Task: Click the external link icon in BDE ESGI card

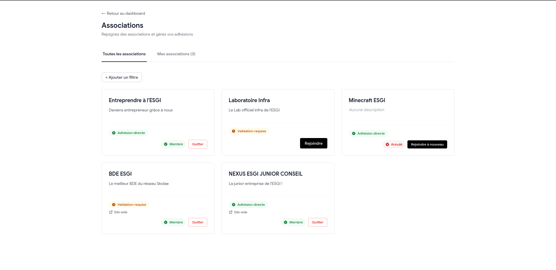Action: [x=111, y=212]
